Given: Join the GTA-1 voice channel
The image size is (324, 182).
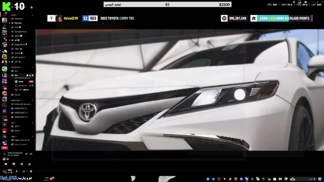Looking at the screenshot, I should pyautogui.click(x=17, y=126).
